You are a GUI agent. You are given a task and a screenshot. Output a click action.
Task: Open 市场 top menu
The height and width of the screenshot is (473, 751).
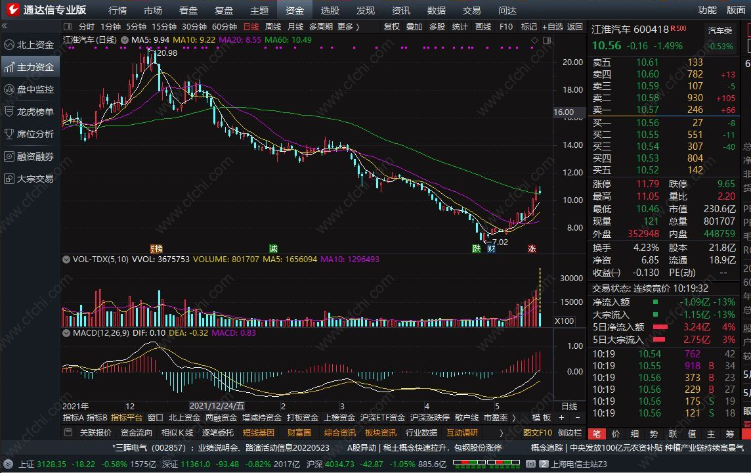(x=153, y=10)
